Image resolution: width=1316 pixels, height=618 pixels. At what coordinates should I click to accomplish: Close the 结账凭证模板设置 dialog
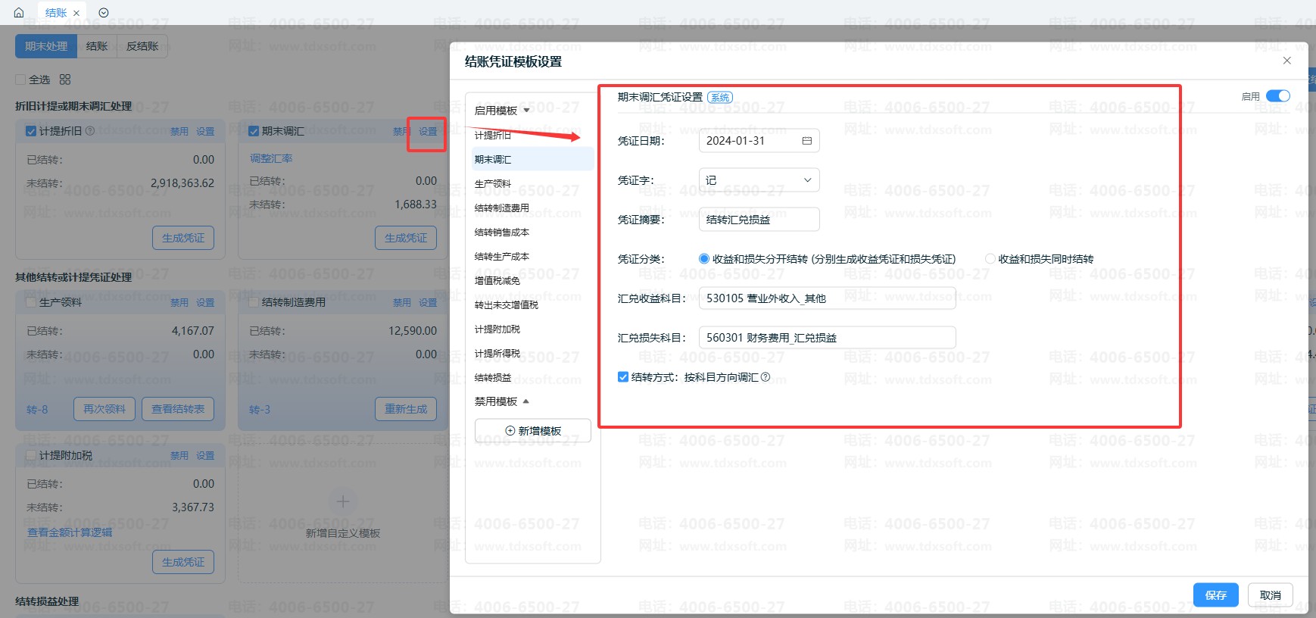point(1286,61)
